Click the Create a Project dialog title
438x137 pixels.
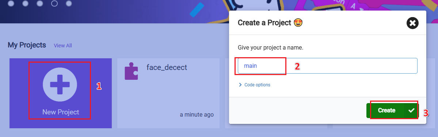click(x=264, y=23)
